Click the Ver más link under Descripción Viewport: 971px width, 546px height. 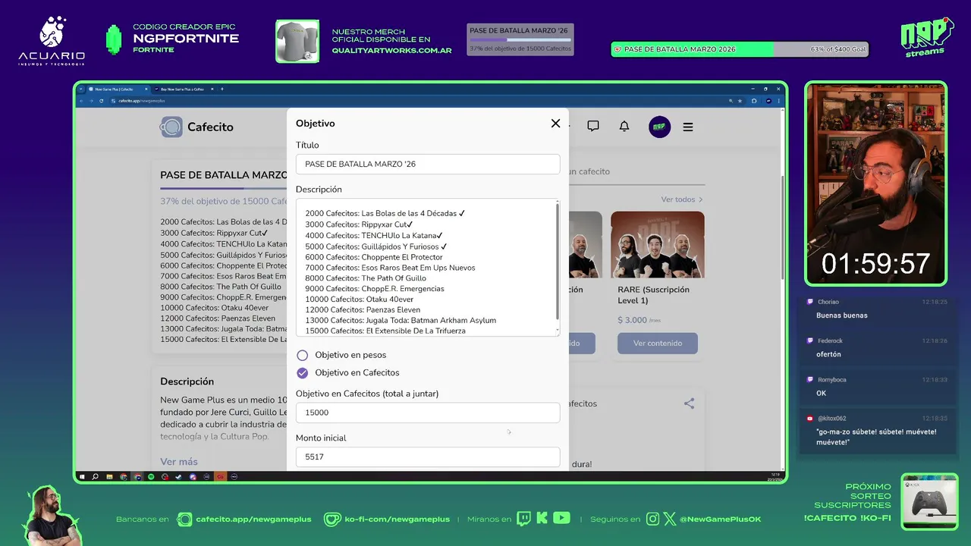point(179,462)
